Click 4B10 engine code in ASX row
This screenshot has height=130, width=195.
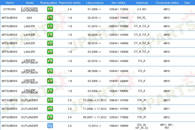click(167, 18)
